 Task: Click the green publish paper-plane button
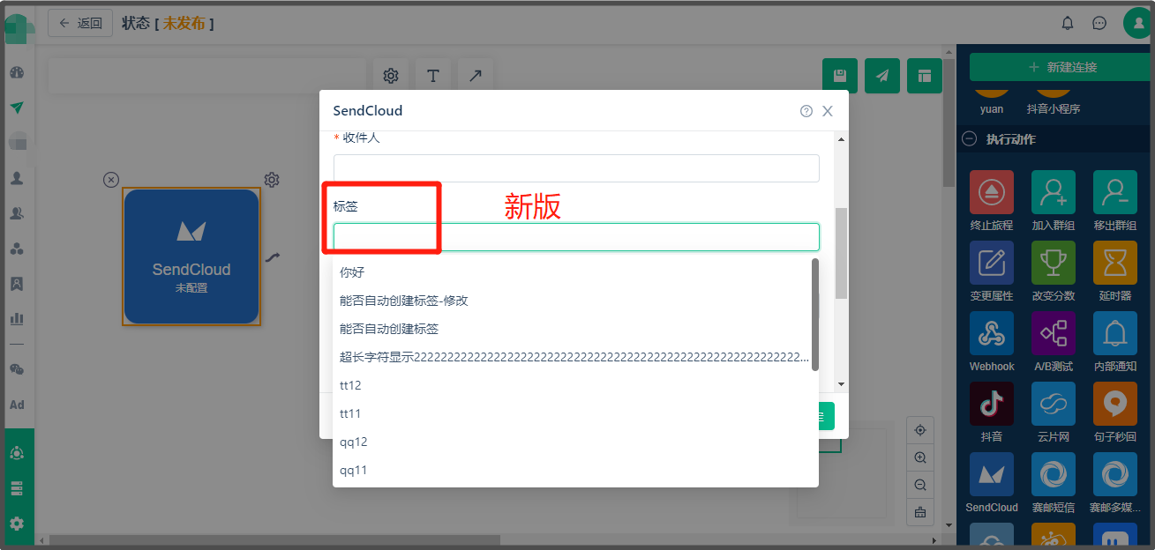coord(882,76)
